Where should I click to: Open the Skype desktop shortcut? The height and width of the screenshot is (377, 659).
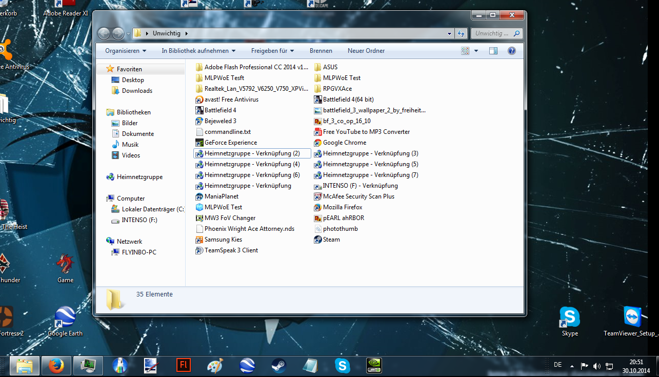coord(570,322)
